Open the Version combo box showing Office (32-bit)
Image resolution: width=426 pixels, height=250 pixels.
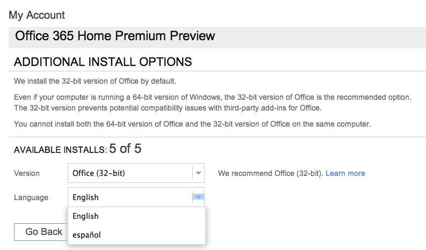coord(136,173)
